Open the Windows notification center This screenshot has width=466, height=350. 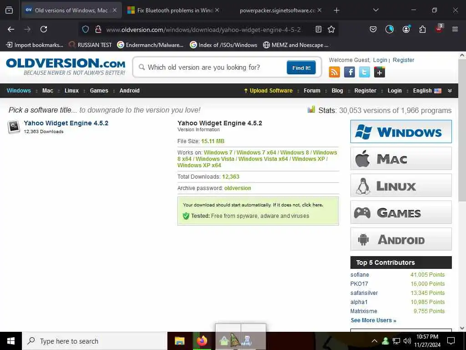(x=451, y=341)
